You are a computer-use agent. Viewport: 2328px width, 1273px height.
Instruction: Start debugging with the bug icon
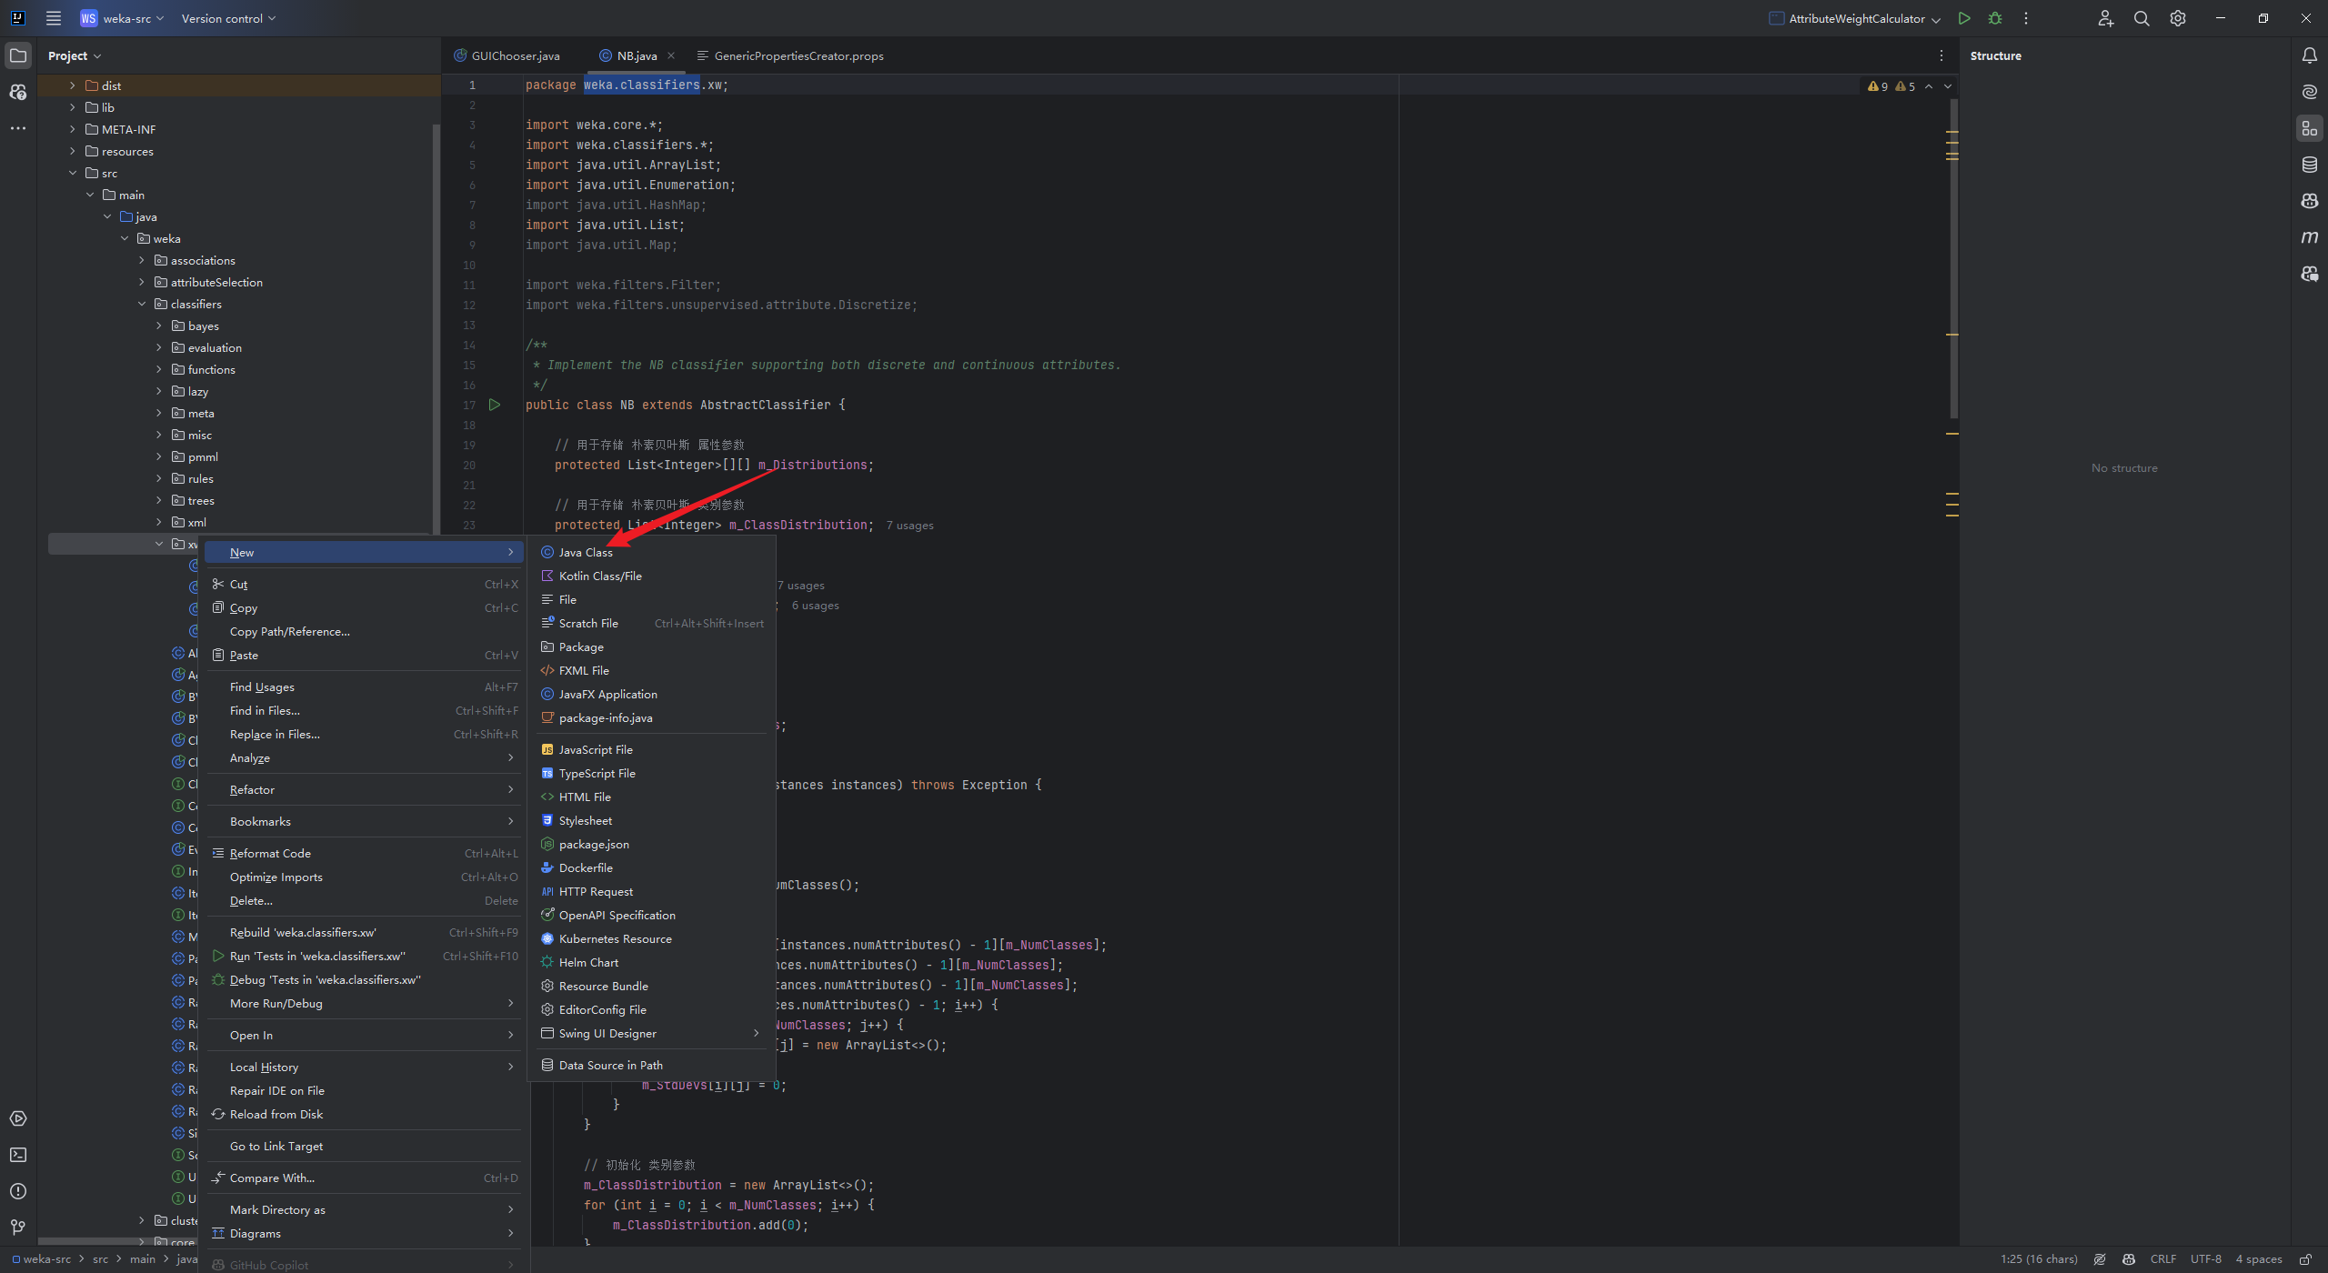[x=1995, y=18]
